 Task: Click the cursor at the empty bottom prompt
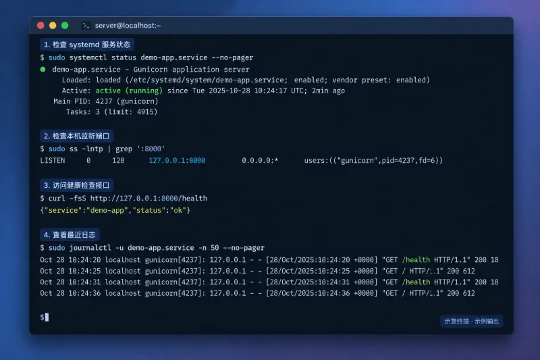click(x=47, y=317)
